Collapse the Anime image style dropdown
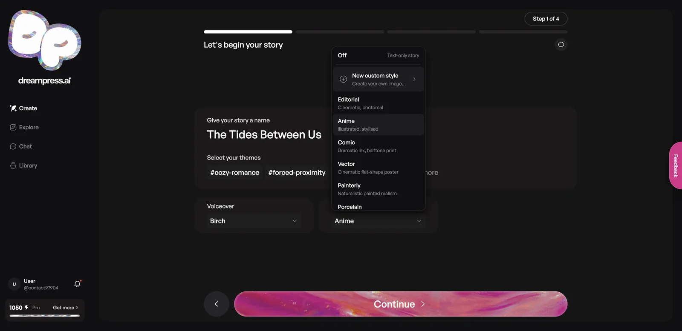682x331 pixels. point(379,221)
